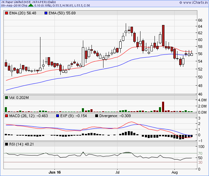The image size is (209, 176).
Task: Click the blue EXP (9) legend swatch
Action: pyautogui.click(x=58, y=116)
